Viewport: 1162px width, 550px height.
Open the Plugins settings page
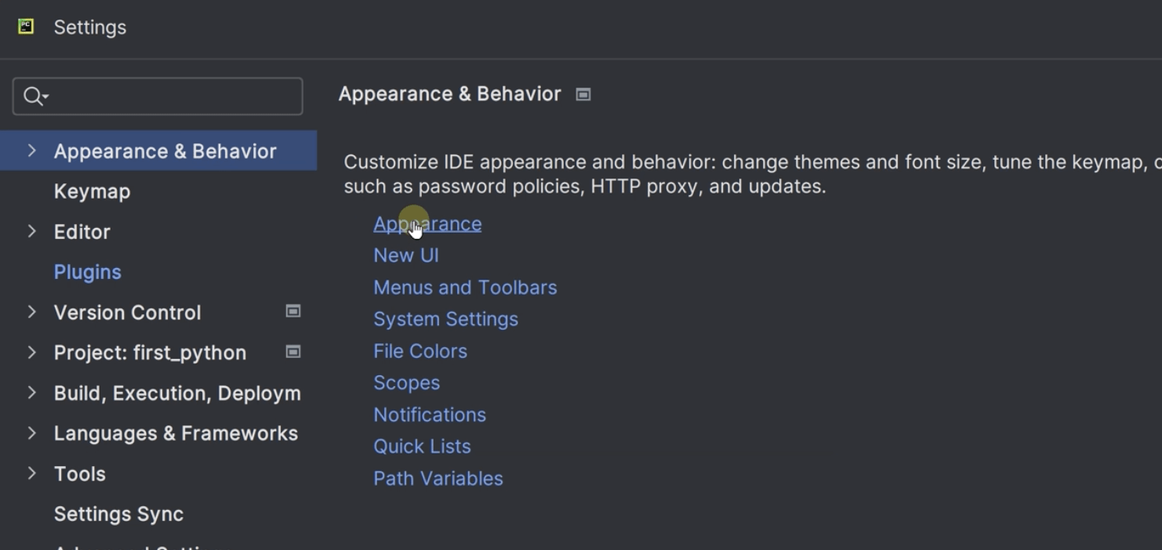coord(87,272)
